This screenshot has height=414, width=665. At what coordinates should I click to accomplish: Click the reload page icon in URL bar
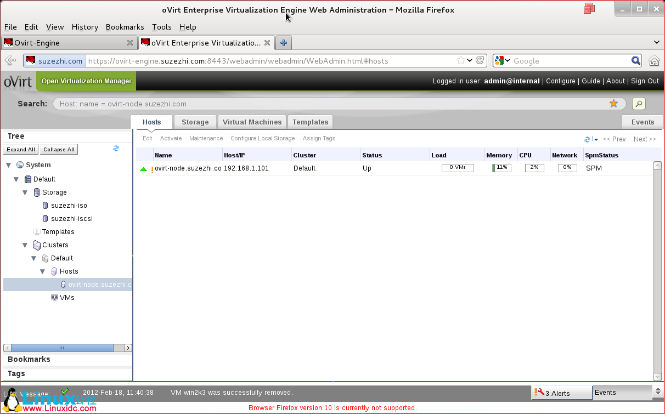coord(480,61)
